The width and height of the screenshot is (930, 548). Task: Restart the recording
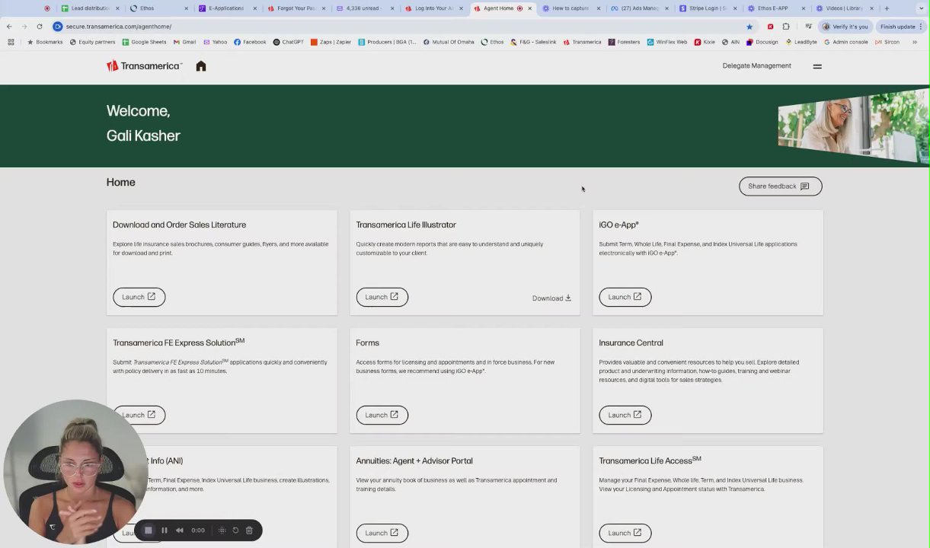[235, 530]
